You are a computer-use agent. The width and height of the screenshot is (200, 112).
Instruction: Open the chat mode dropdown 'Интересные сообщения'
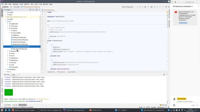(183, 6)
